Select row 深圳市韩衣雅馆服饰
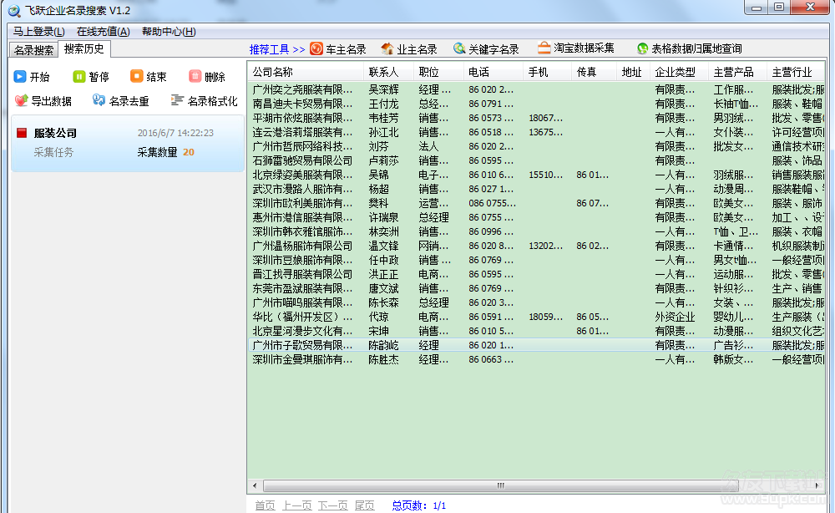This screenshot has height=513, width=835. [536, 231]
